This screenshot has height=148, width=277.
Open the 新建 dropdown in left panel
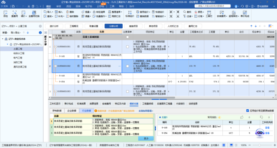coord(5,33)
